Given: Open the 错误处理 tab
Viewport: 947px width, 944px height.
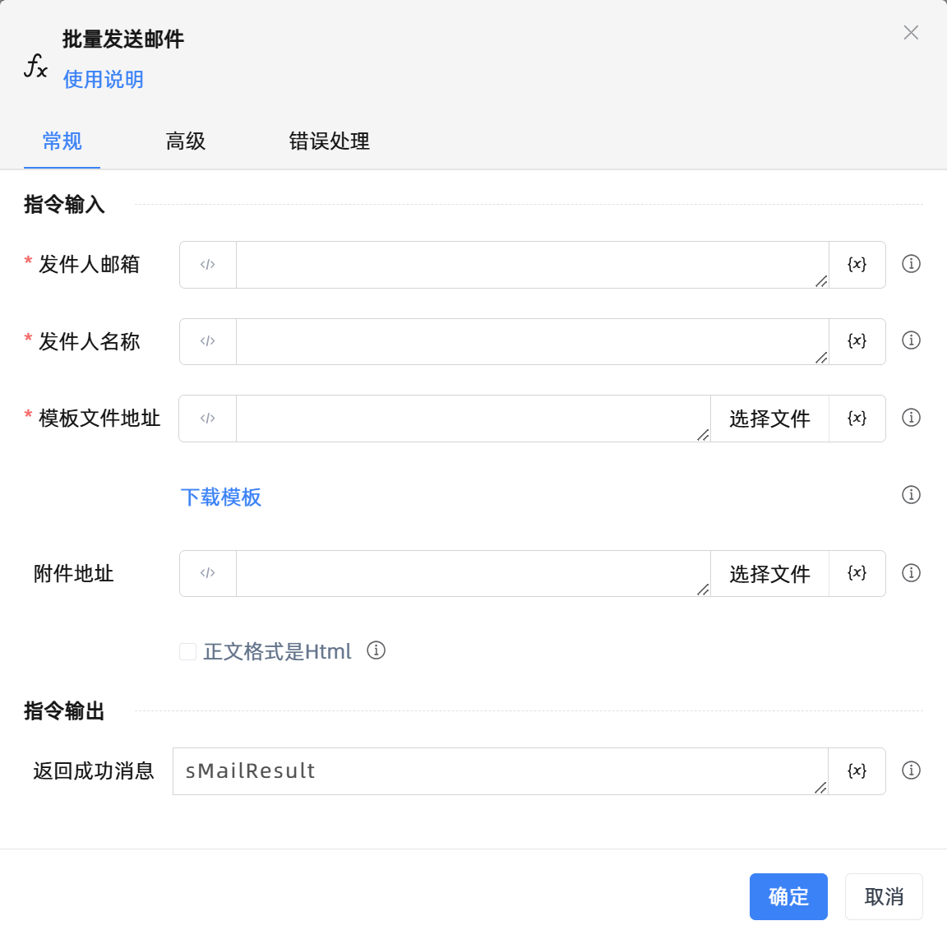Looking at the screenshot, I should click(329, 141).
